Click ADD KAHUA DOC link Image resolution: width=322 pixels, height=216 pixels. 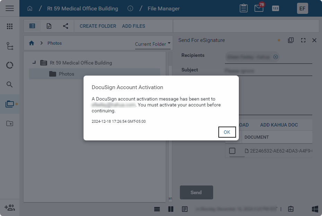point(279,125)
